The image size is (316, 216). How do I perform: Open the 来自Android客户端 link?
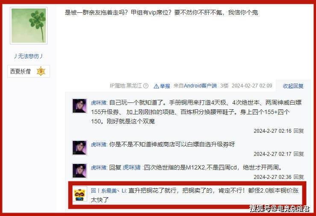195,86
